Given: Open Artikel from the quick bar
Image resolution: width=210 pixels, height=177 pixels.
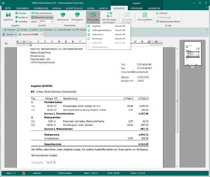Looking at the screenshot, I should 34,30.
